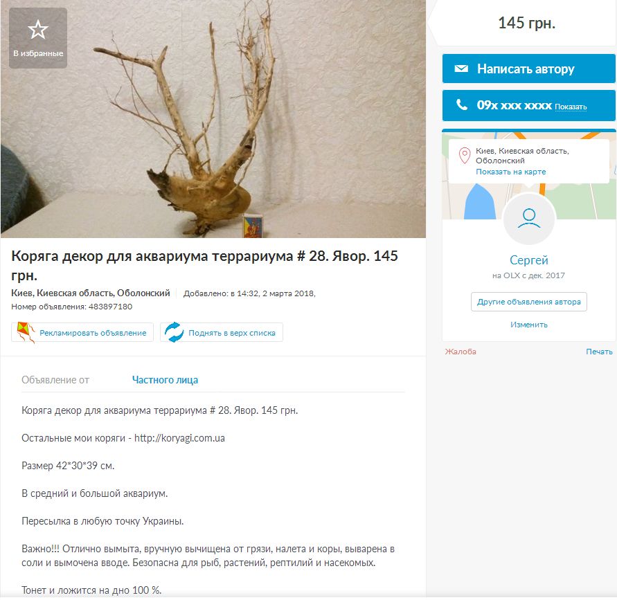Open Показать на карте link
The width and height of the screenshot is (617, 600).
pos(511,172)
